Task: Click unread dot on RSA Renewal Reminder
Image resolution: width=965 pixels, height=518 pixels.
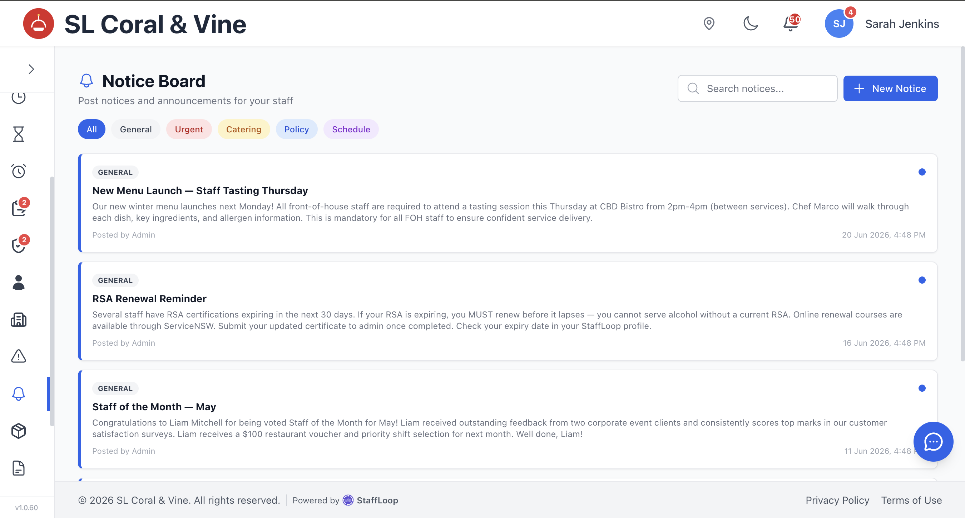Action: 922,280
